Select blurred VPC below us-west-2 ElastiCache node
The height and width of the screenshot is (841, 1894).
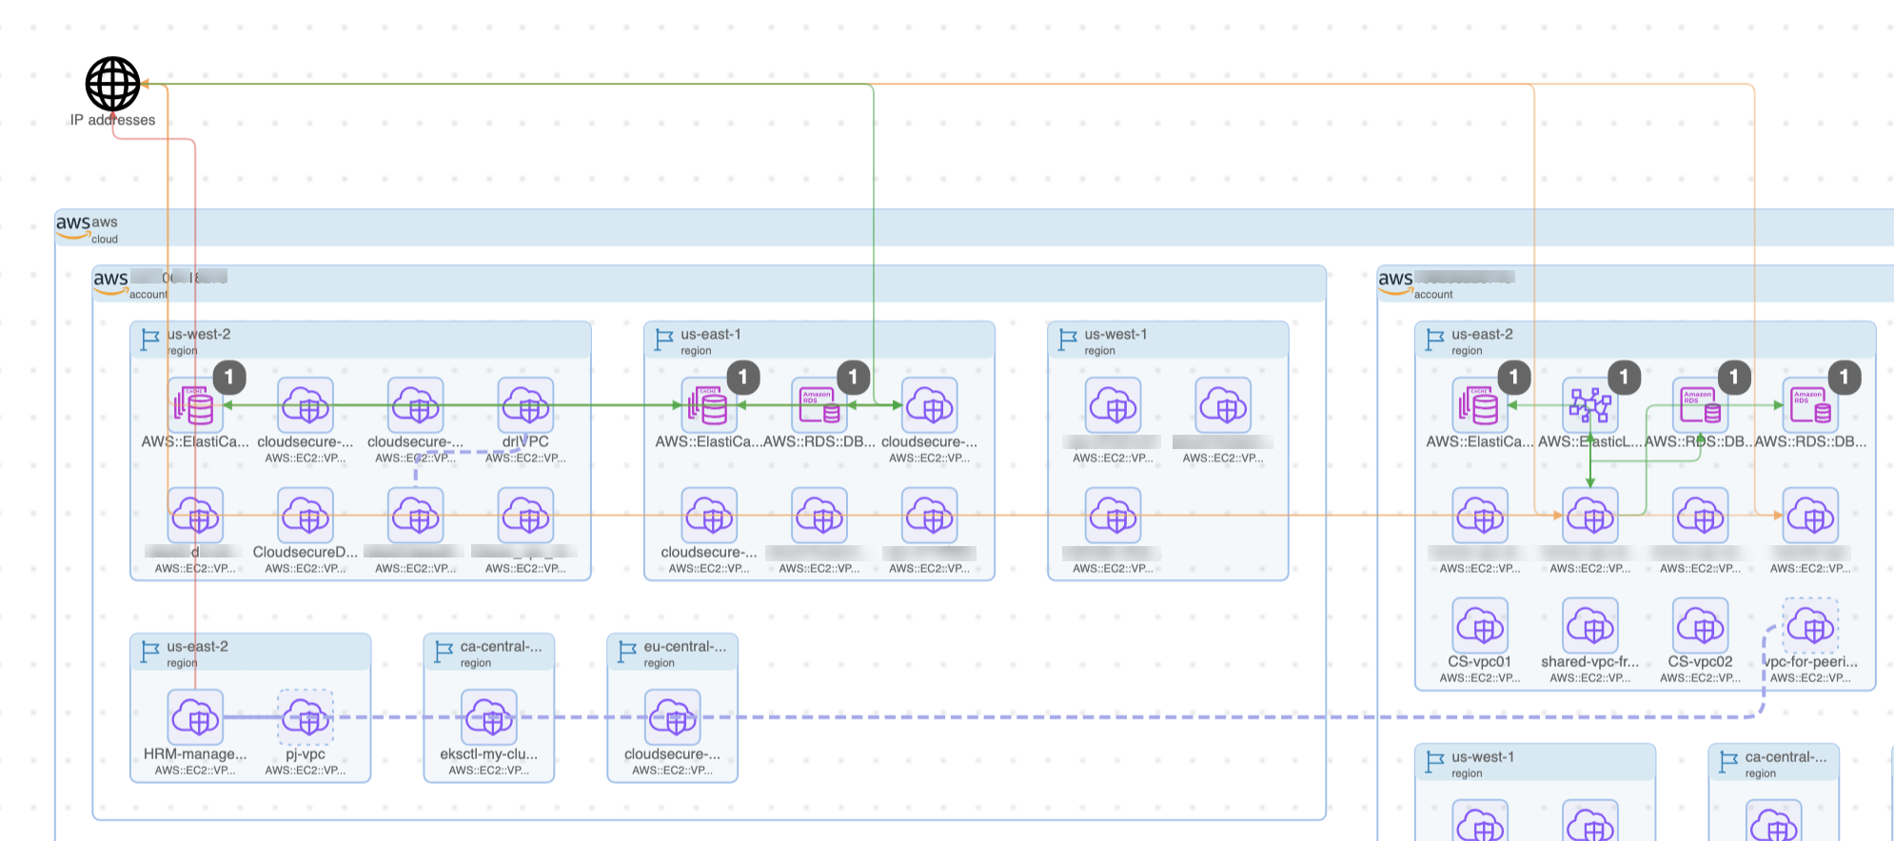point(195,516)
